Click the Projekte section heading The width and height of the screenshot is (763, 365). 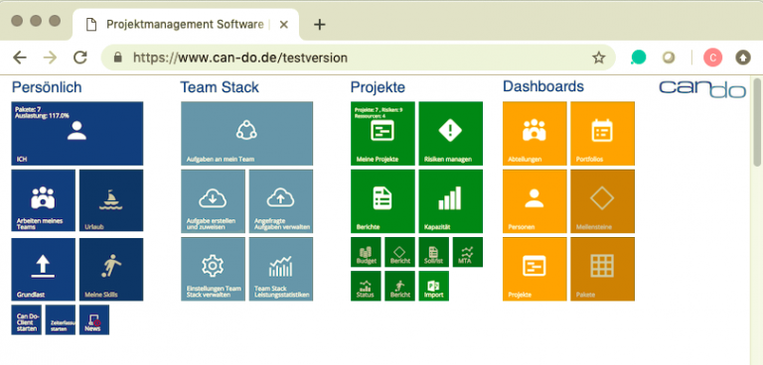[378, 87]
